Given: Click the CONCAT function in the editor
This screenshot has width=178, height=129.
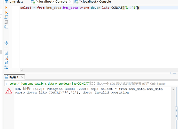Looking at the screenshot, I should pyautogui.click(x=117, y=7).
